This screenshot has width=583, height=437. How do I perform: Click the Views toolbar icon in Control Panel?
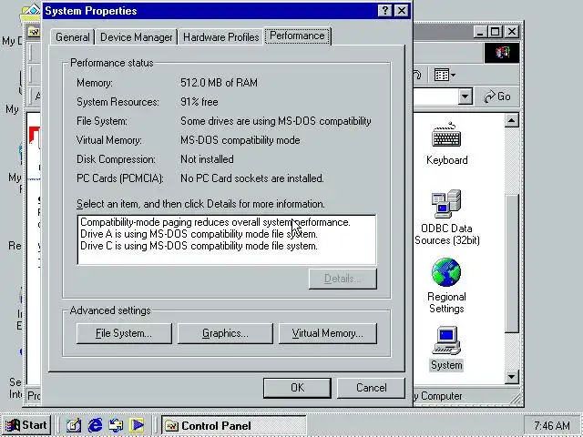[441, 75]
